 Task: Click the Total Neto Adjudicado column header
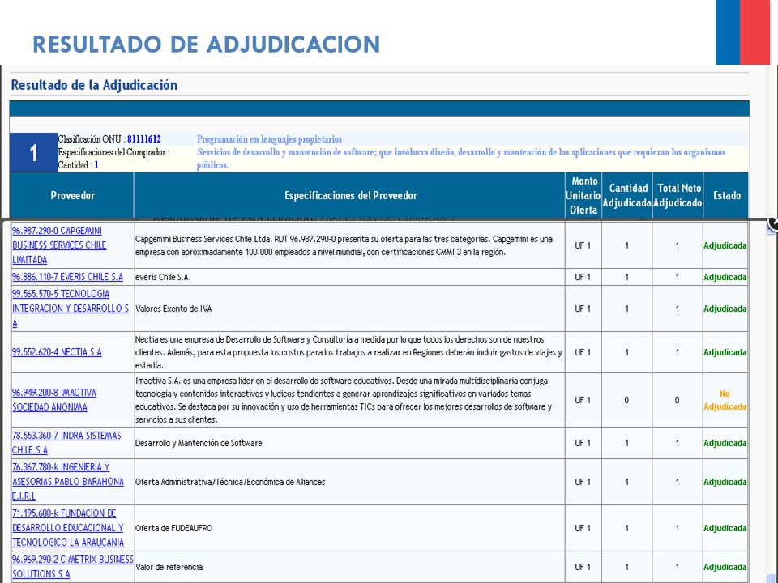point(678,195)
